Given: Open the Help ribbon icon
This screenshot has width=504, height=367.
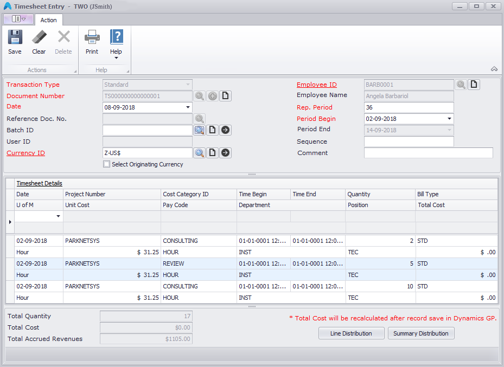Looking at the screenshot, I should click(x=116, y=44).
